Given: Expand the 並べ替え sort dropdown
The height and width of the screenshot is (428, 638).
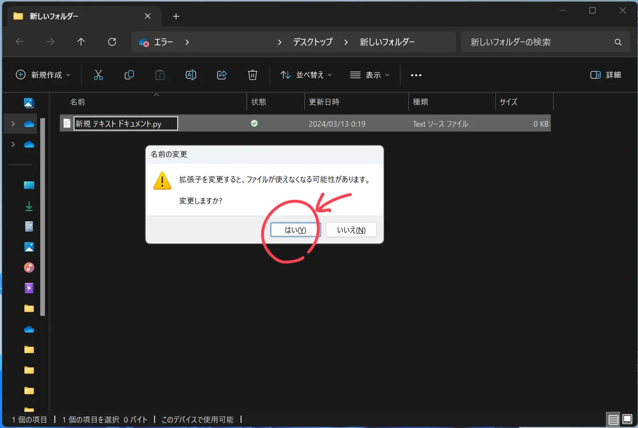Looking at the screenshot, I should [x=306, y=75].
